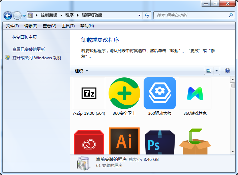Click the address bar refresh button

[x=147, y=15]
